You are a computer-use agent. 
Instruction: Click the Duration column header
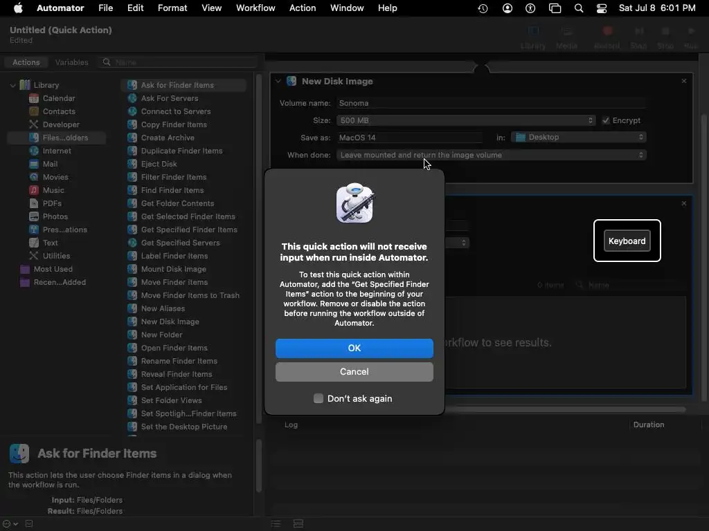648,425
